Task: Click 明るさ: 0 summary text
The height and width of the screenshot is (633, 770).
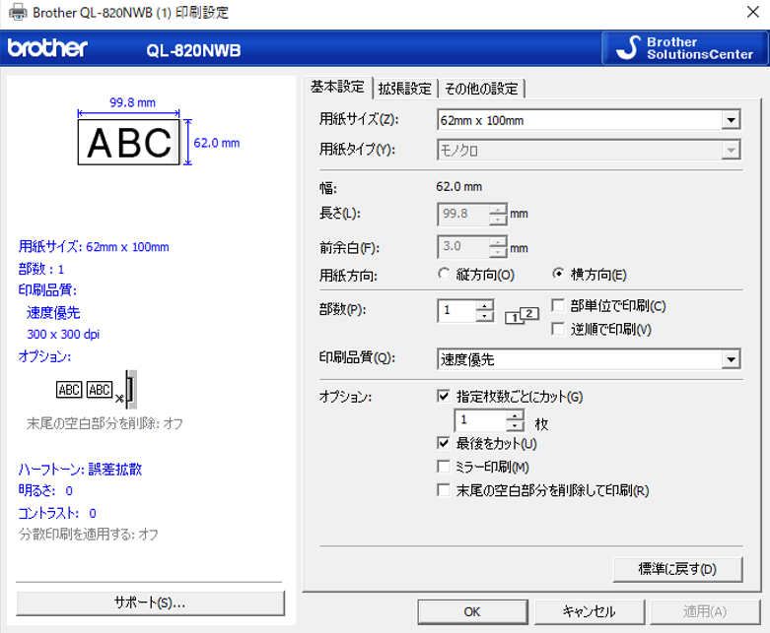Action: (x=45, y=491)
